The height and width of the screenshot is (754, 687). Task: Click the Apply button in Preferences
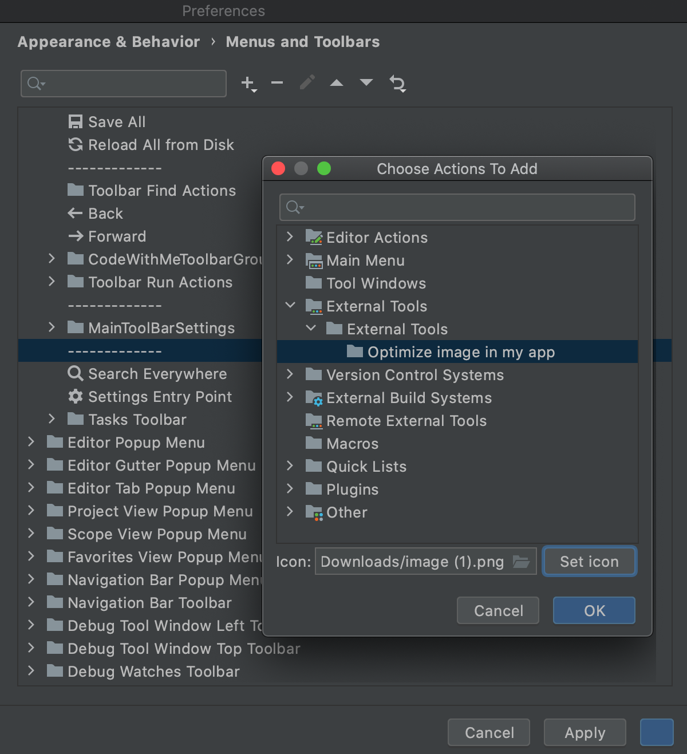tap(585, 733)
